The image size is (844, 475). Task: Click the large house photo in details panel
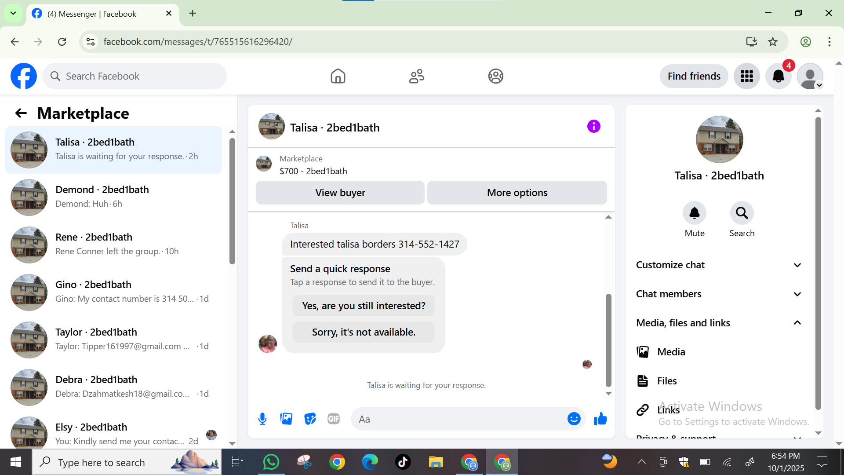719,139
